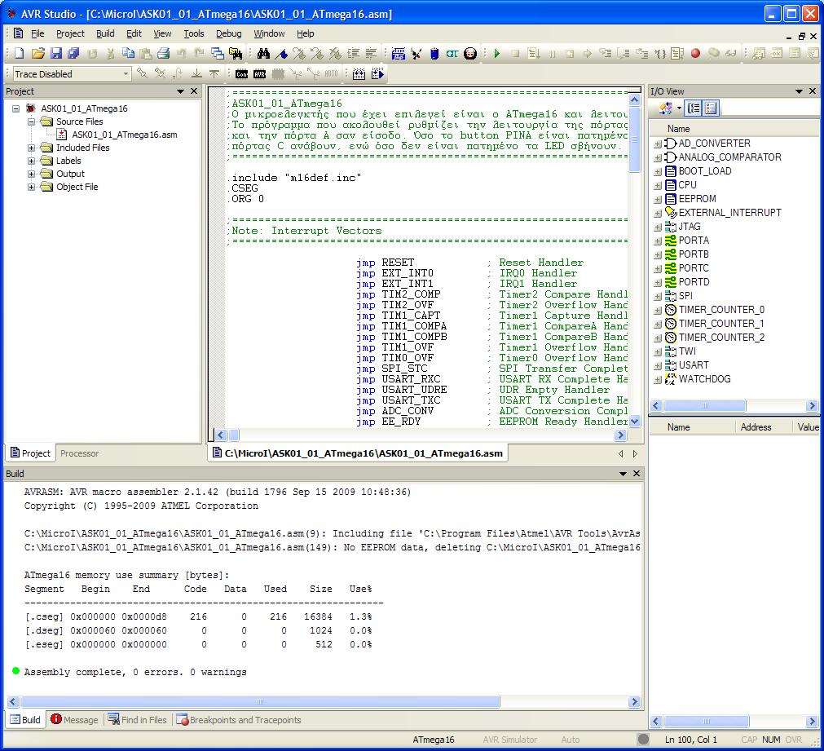Expand the PORTA I/O node
This screenshot has width=824, height=751.
tap(658, 241)
